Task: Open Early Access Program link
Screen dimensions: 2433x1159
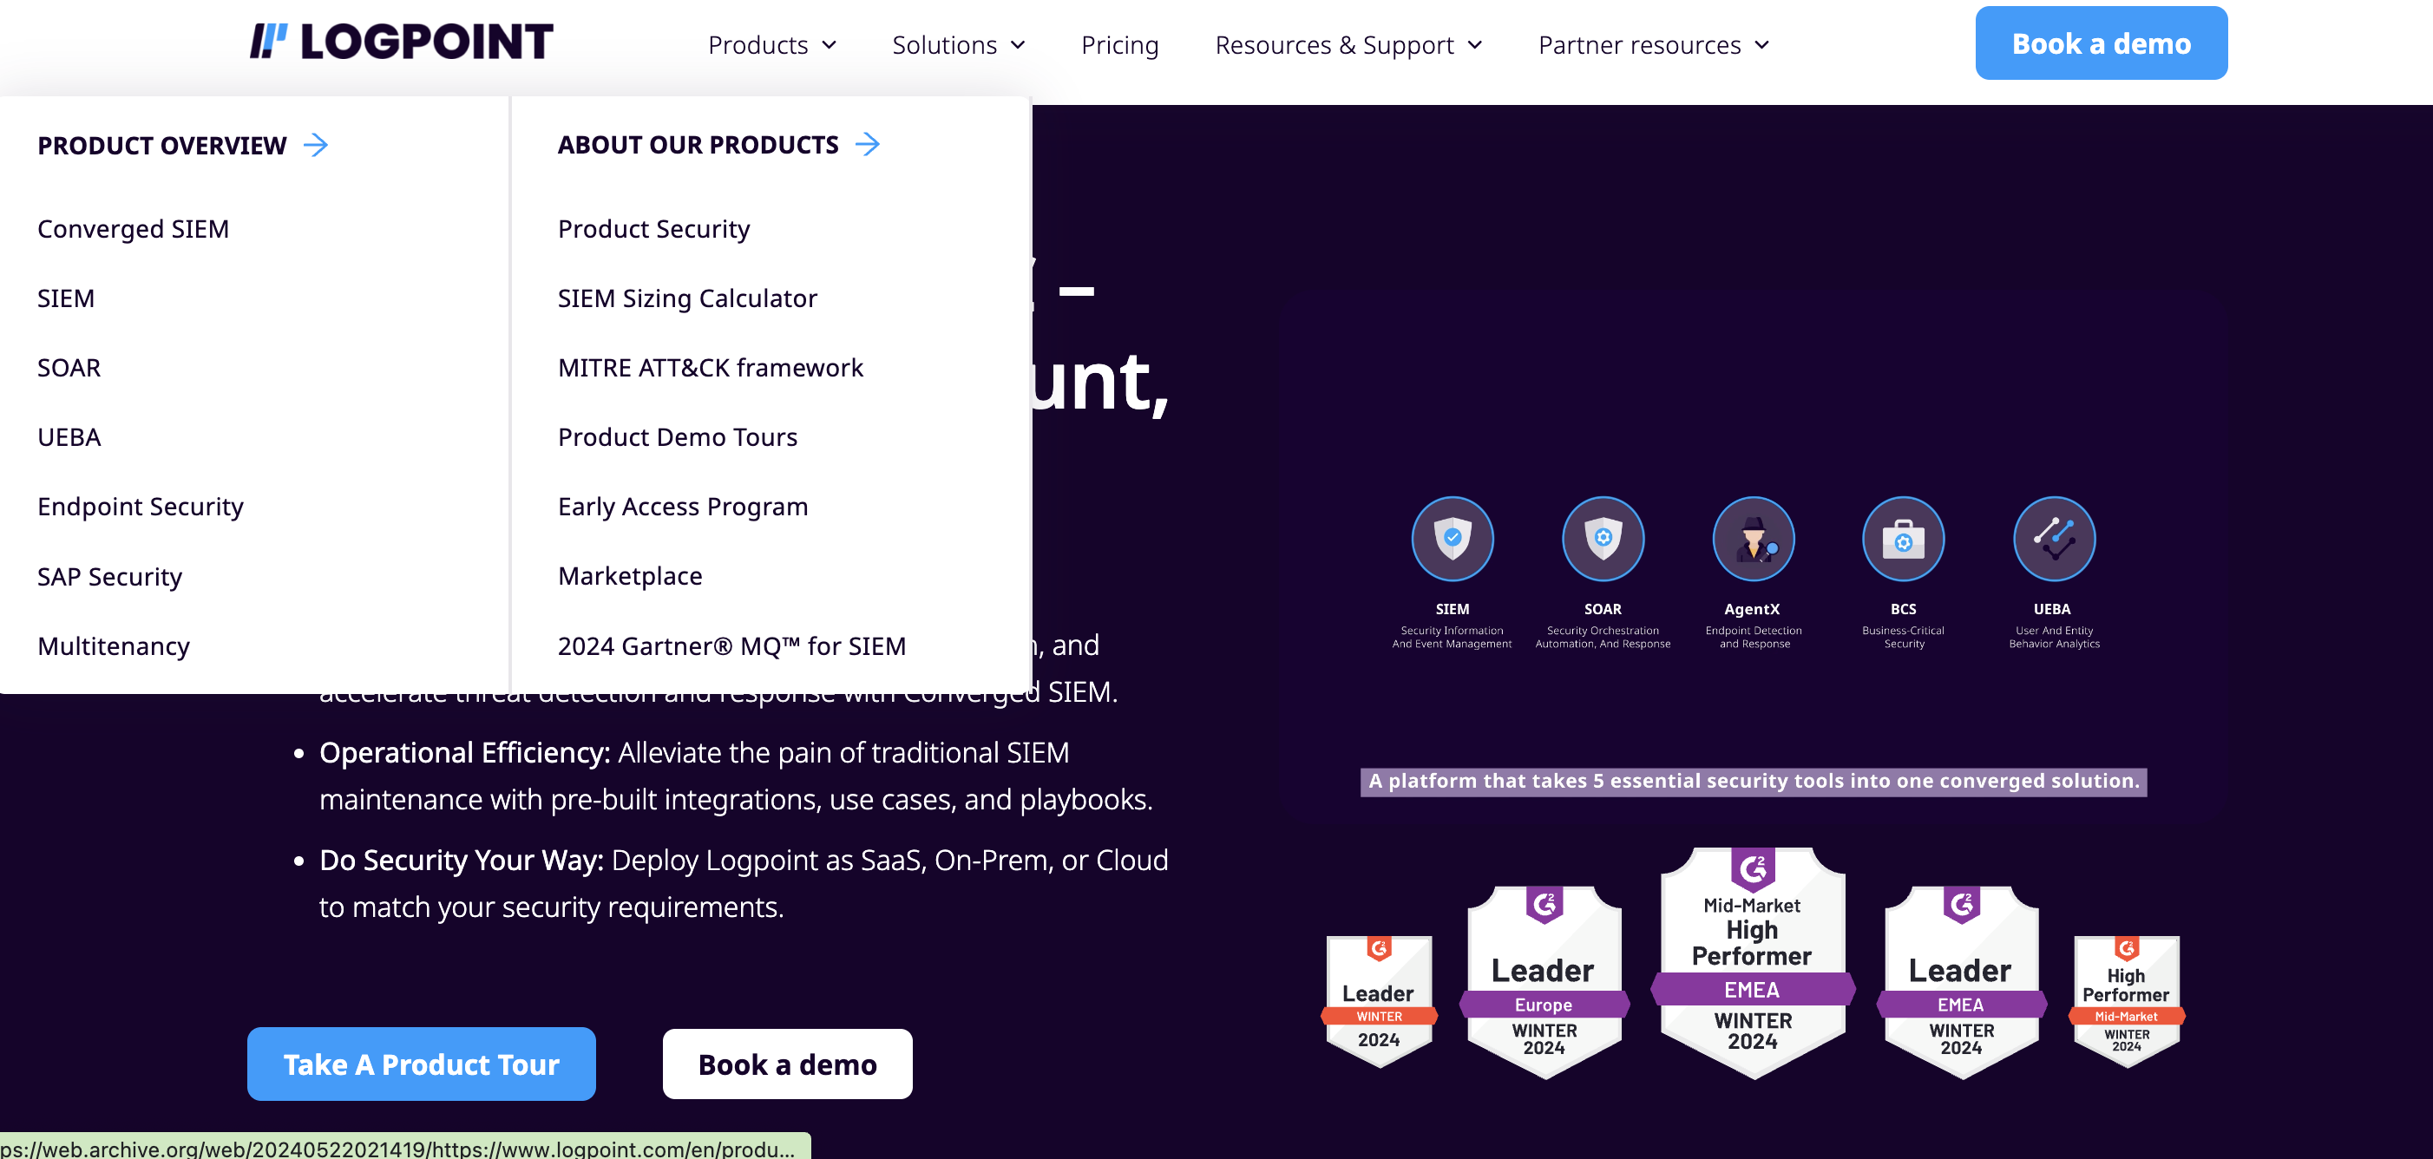Action: click(683, 507)
